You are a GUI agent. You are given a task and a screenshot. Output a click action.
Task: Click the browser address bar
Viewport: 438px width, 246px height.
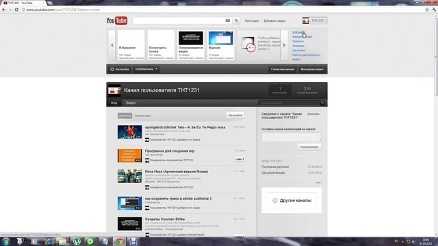(224, 10)
